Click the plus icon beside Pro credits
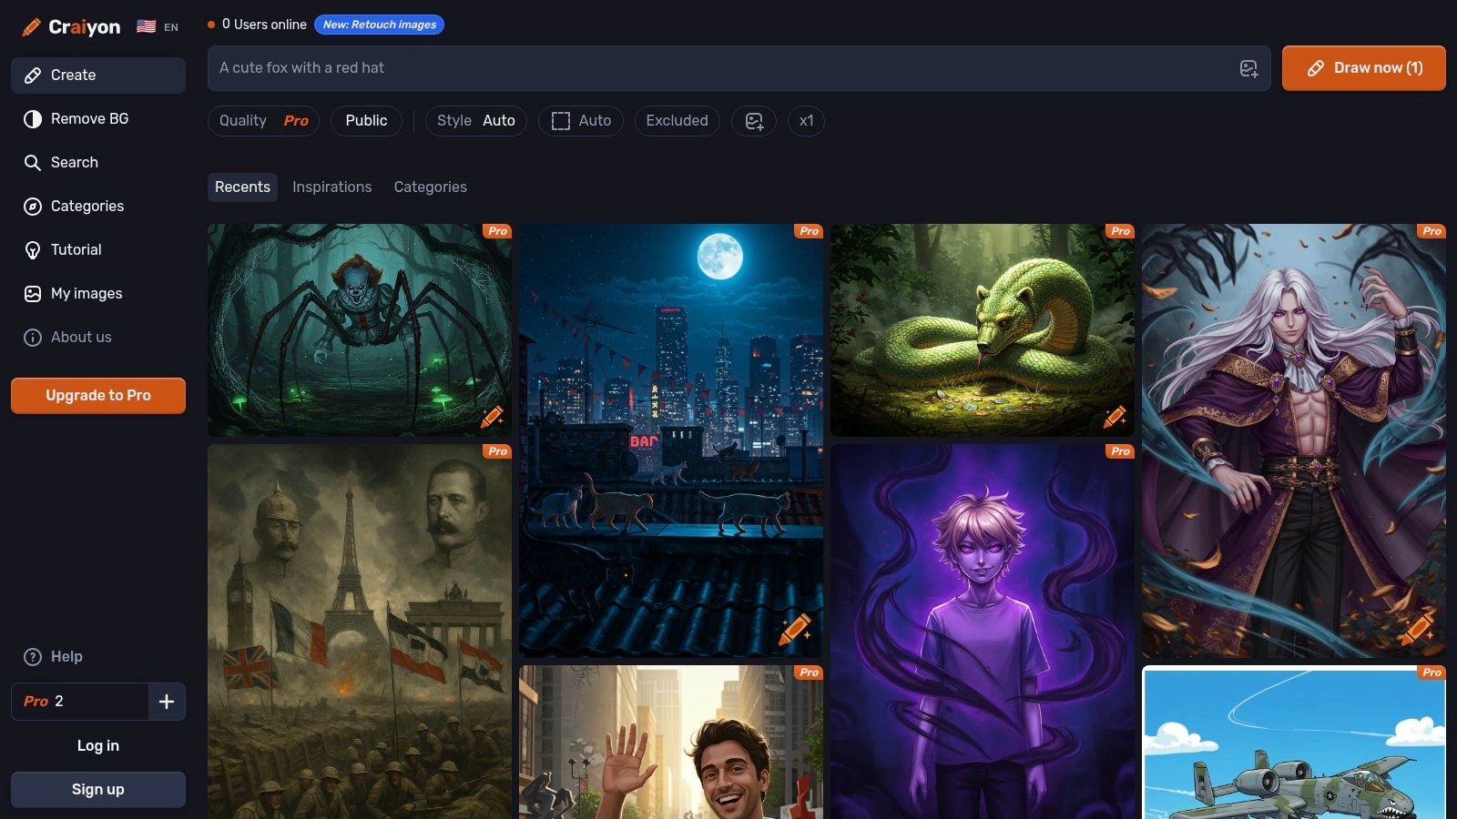The image size is (1457, 819). [x=167, y=702]
